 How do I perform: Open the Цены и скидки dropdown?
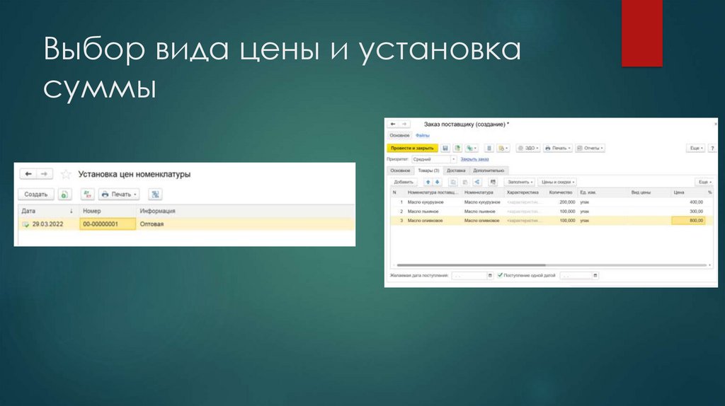(557, 182)
